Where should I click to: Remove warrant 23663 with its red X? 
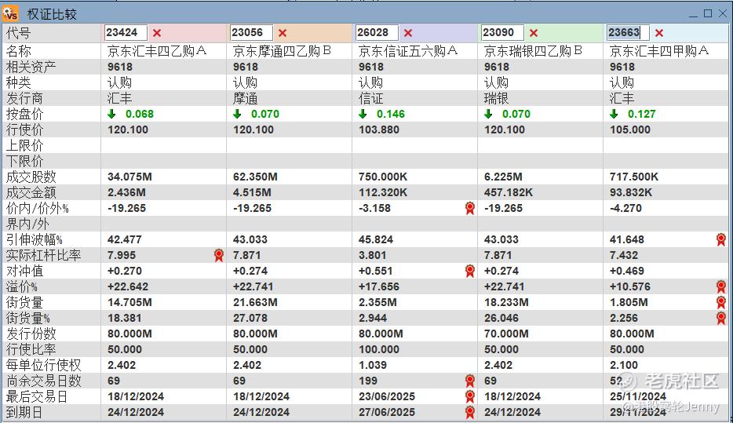pos(659,33)
